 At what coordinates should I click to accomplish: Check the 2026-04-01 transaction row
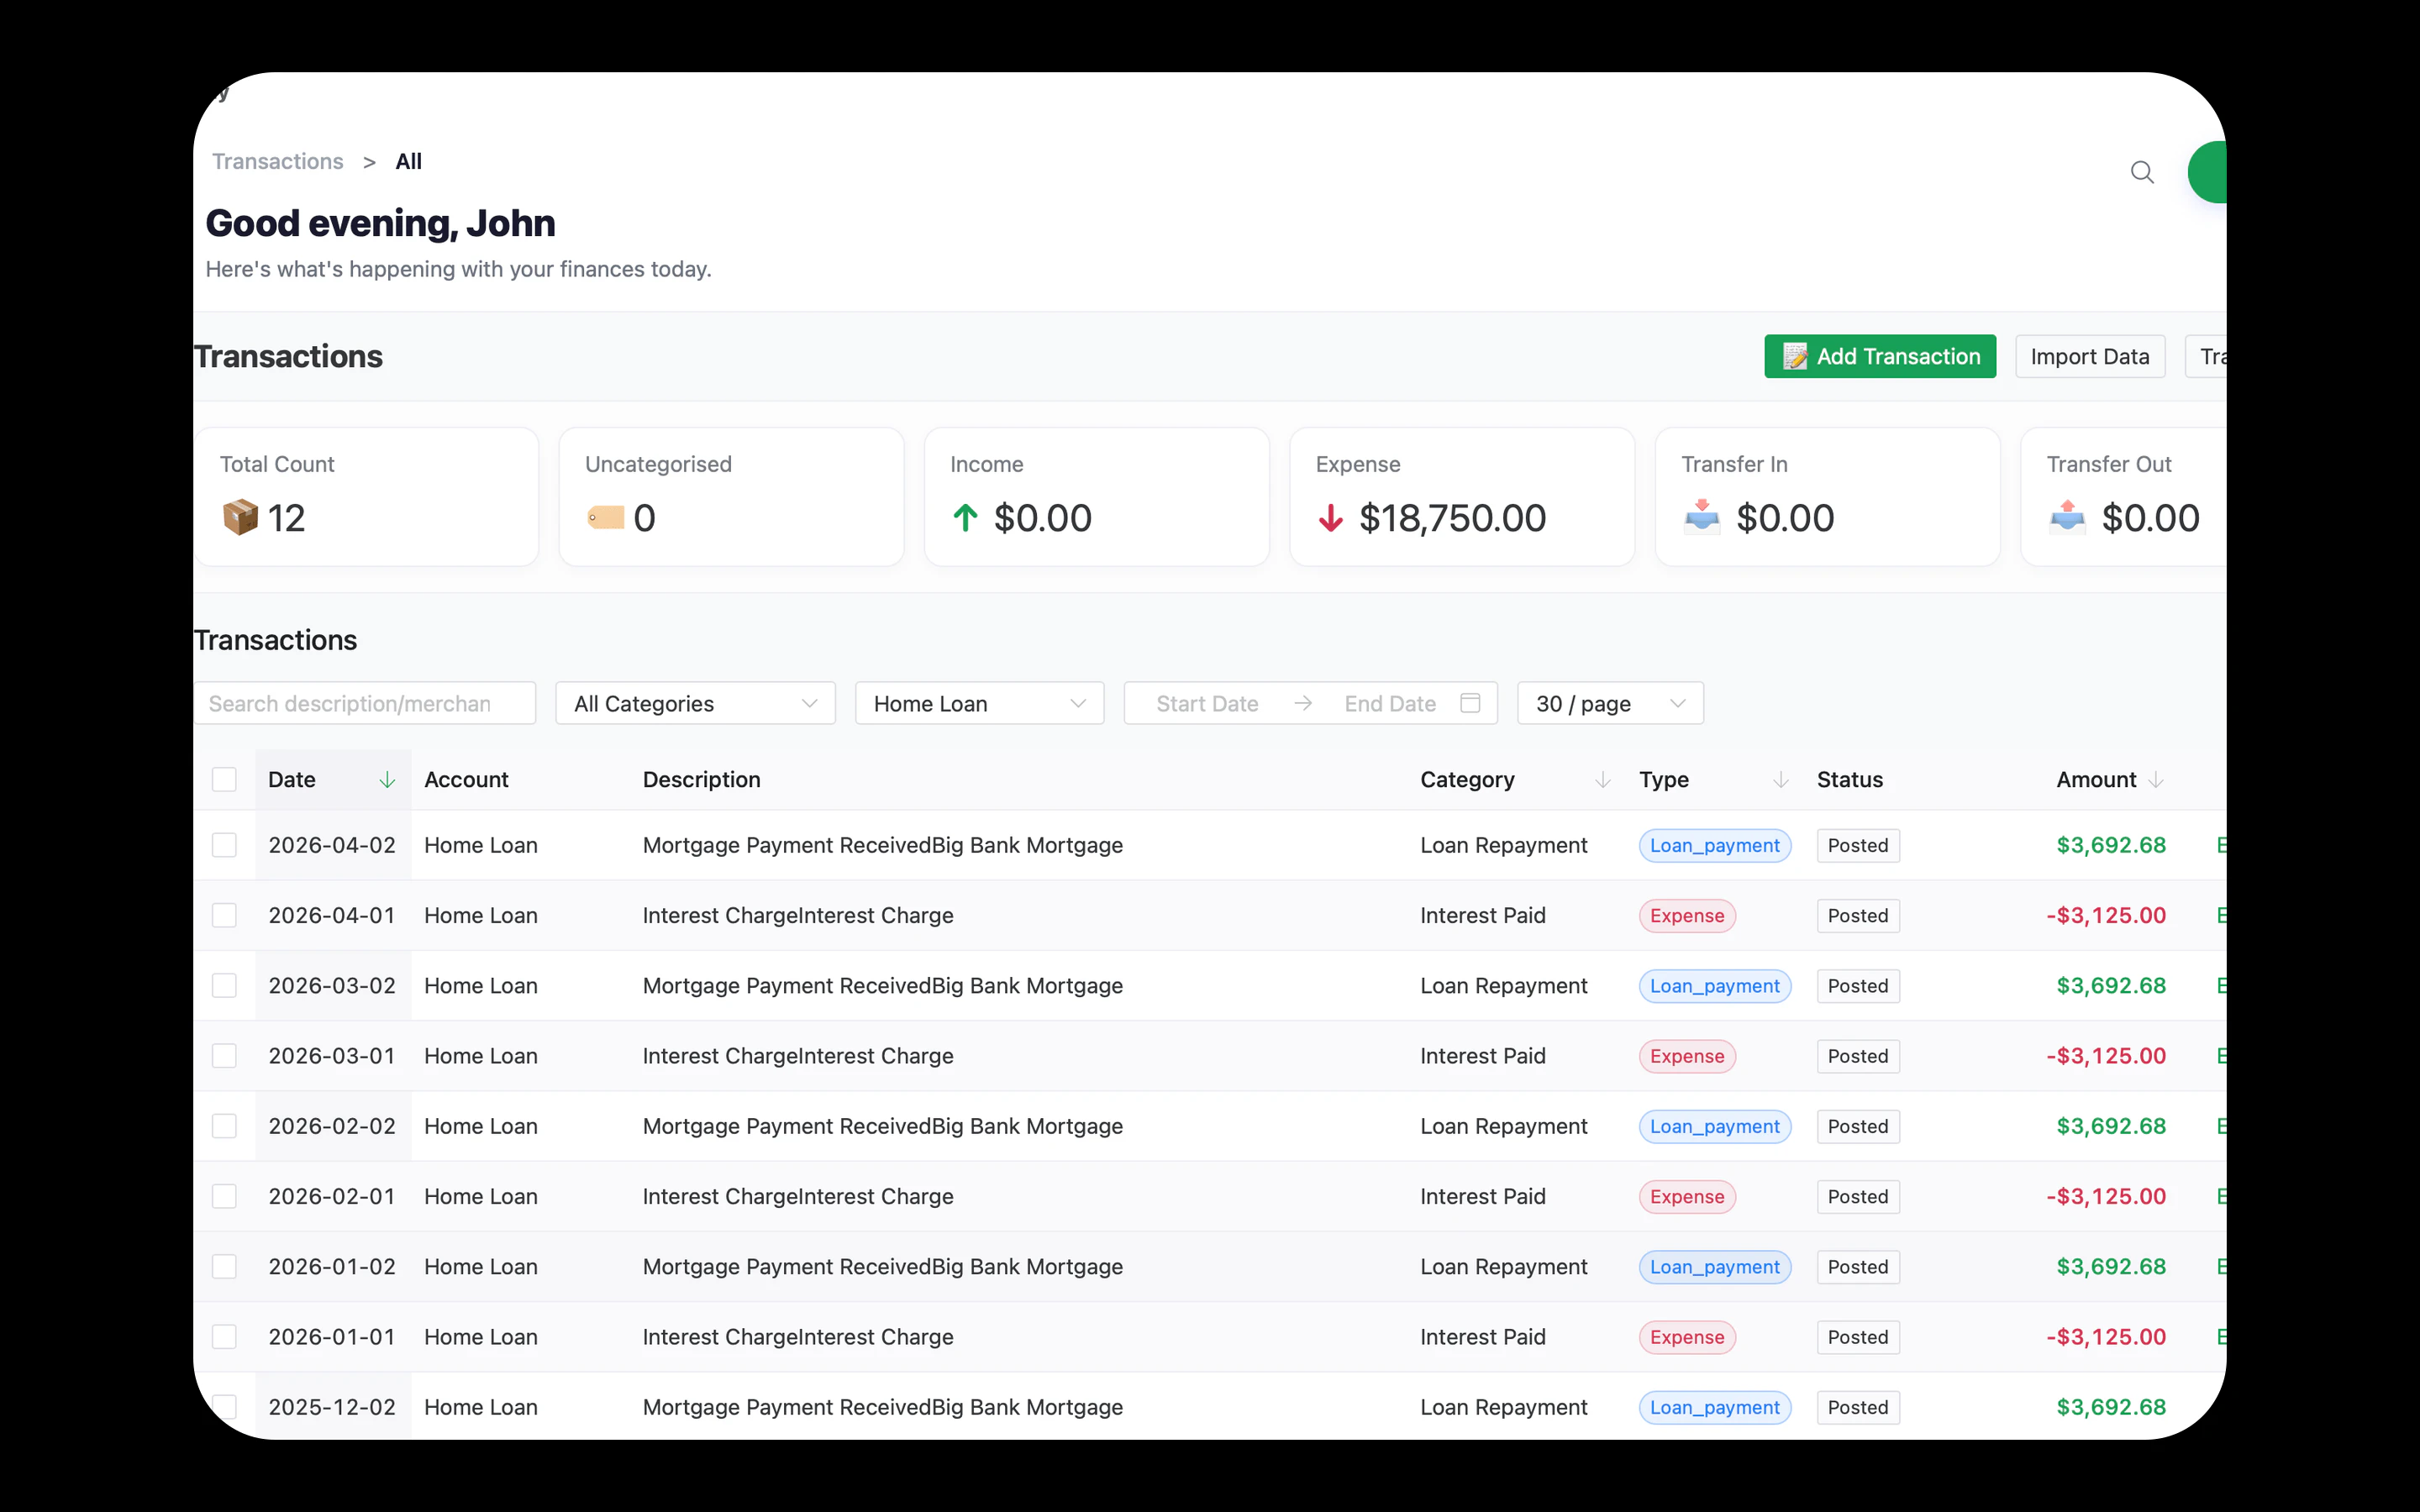pos(224,915)
